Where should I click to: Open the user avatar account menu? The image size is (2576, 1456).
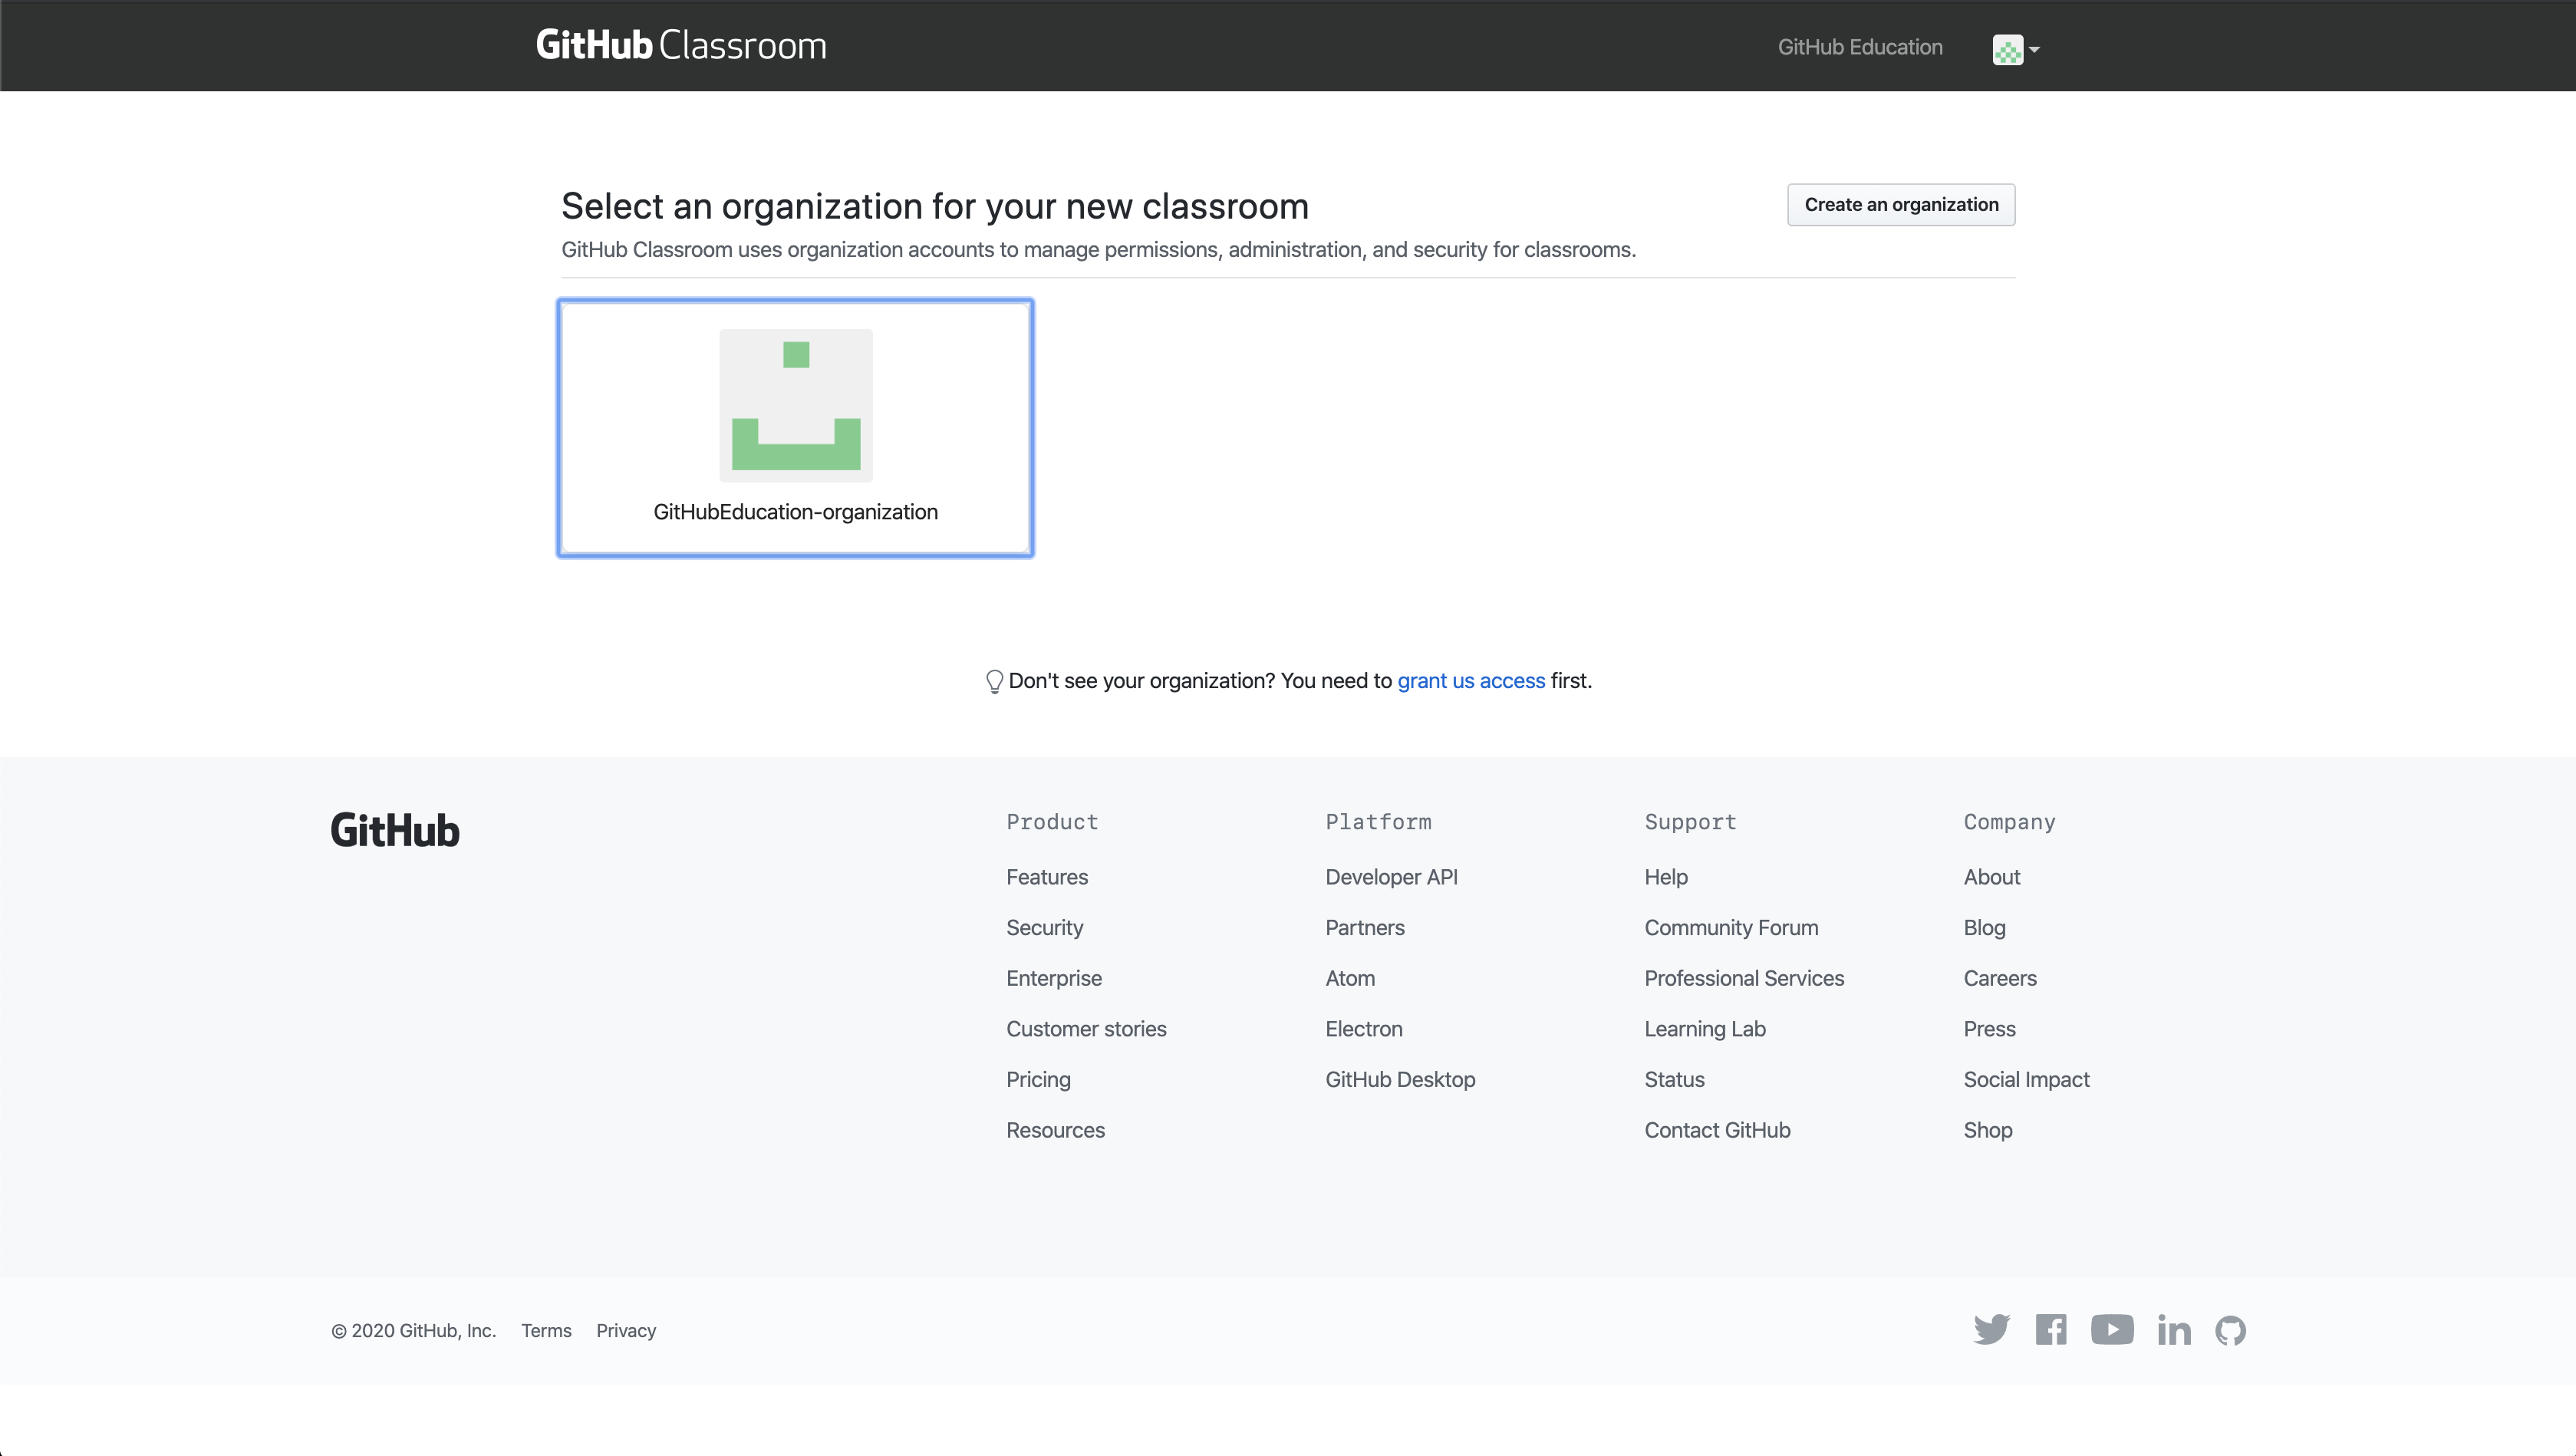(x=2008, y=49)
